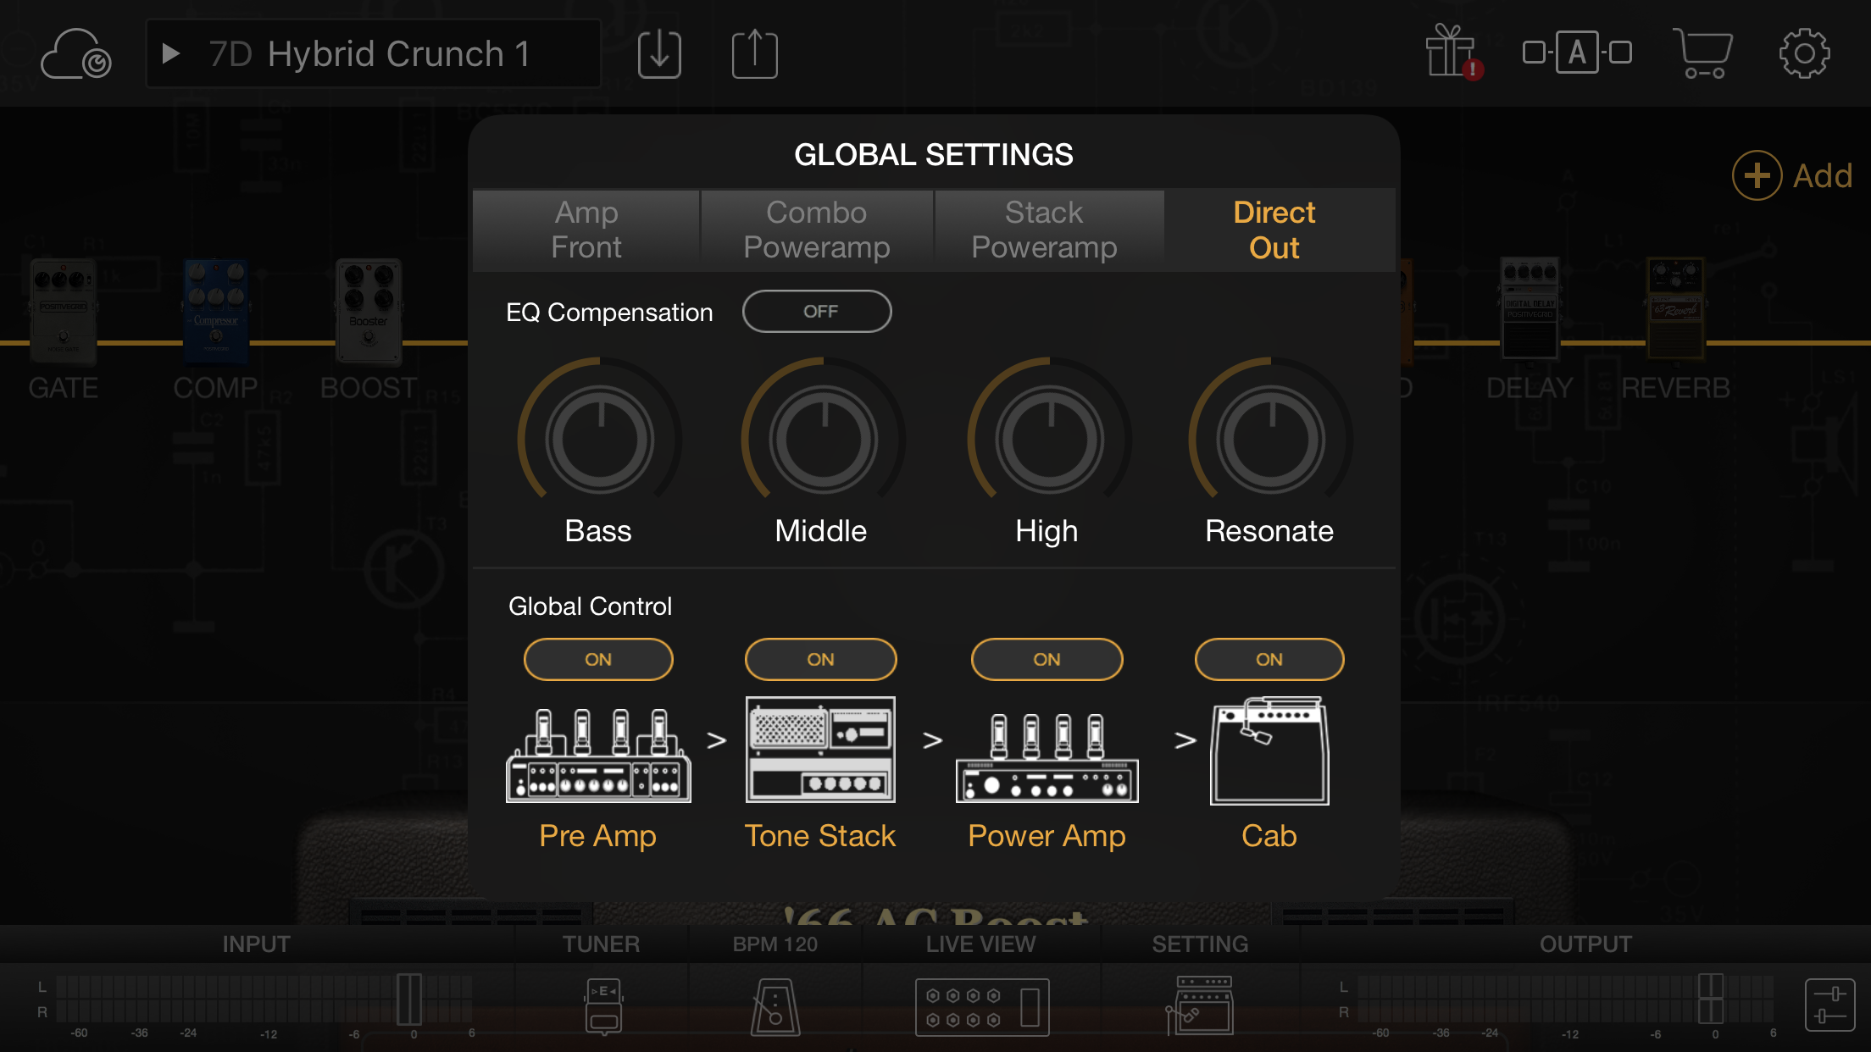Toggle EQ Compensation OFF switch
This screenshot has height=1052, width=1871.
tap(817, 312)
